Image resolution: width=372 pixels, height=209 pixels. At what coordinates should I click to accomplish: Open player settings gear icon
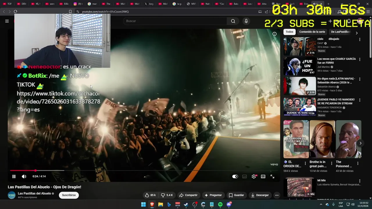254,176
